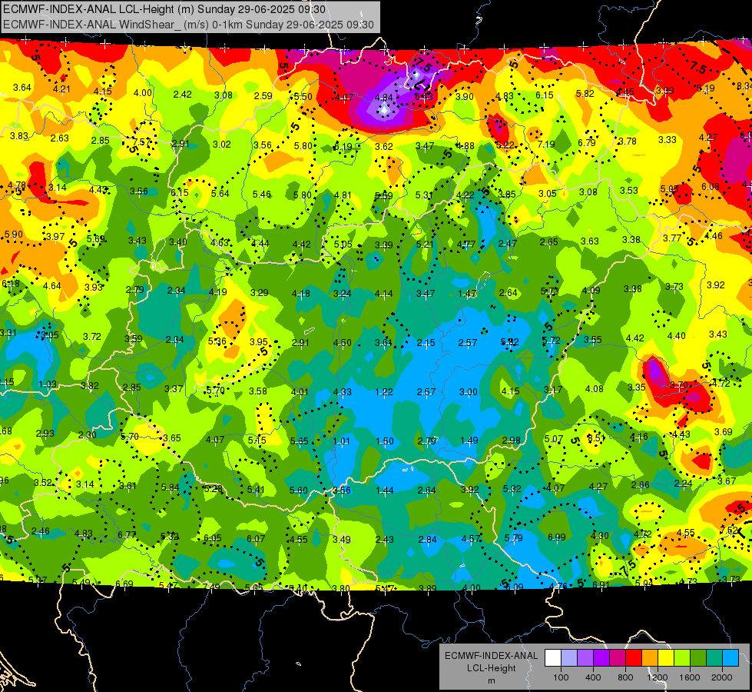
Task: Click the yellow legend swatch
Action: click(x=666, y=658)
